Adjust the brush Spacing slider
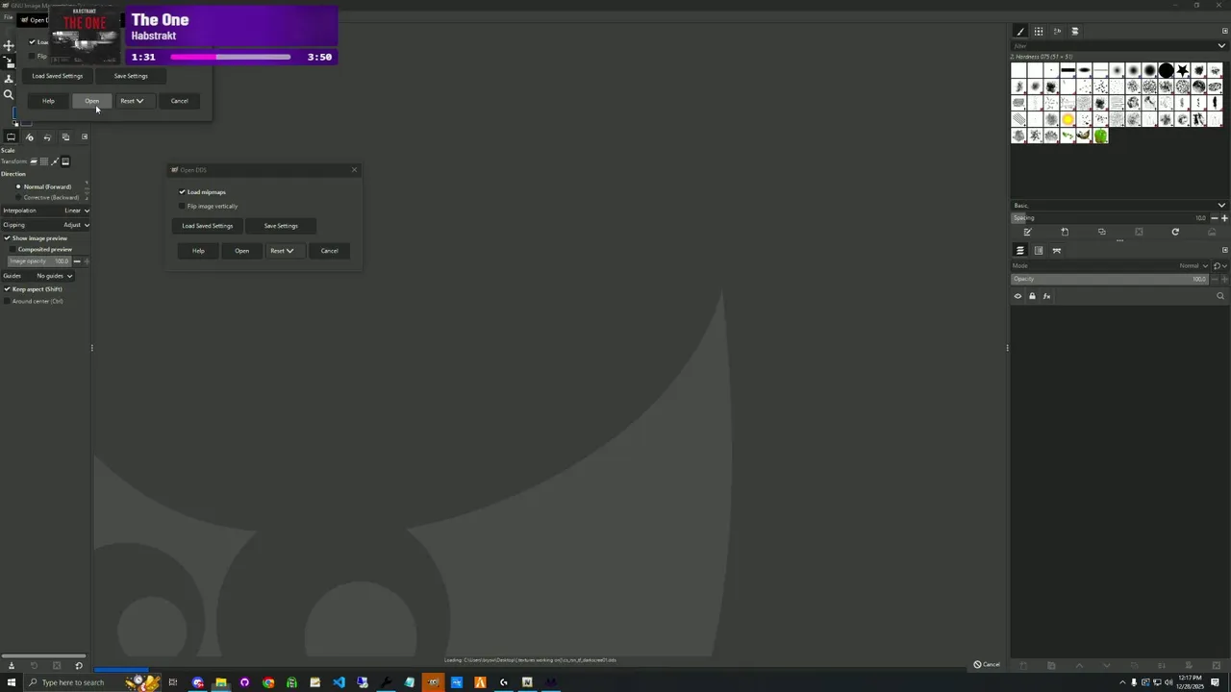Viewport: 1231px width, 692px height. 1109,218
